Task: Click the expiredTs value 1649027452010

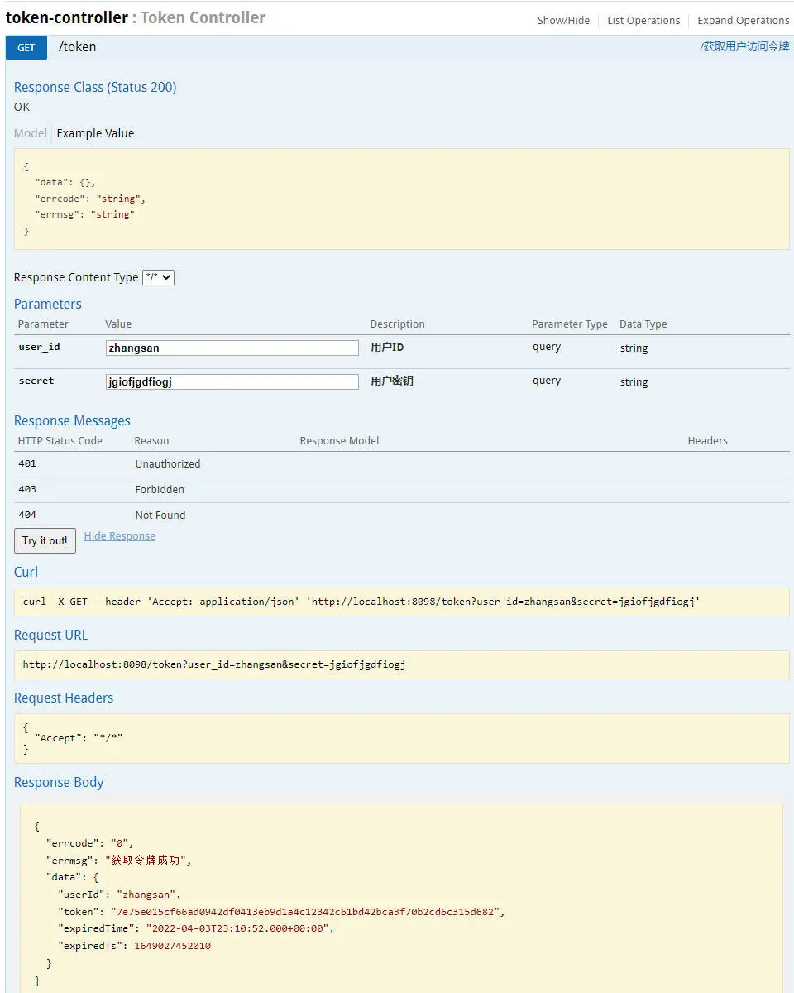Action: [172, 946]
